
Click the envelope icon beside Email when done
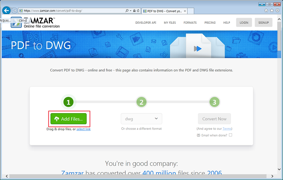[198, 135]
